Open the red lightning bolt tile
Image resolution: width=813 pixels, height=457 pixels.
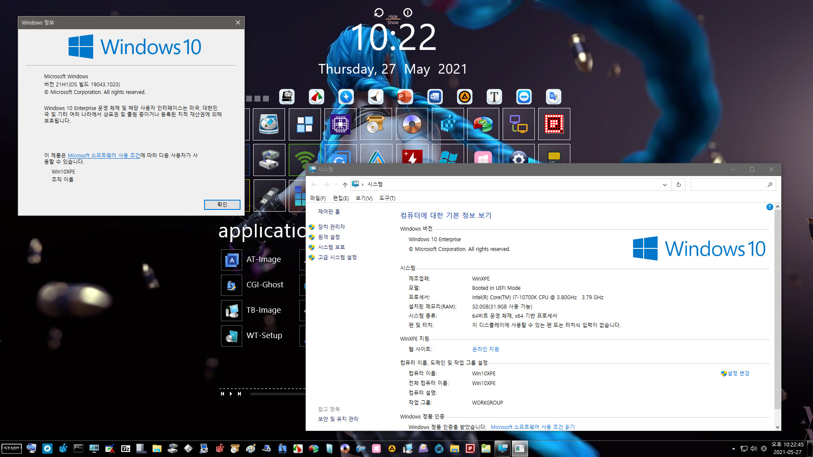[412, 154]
